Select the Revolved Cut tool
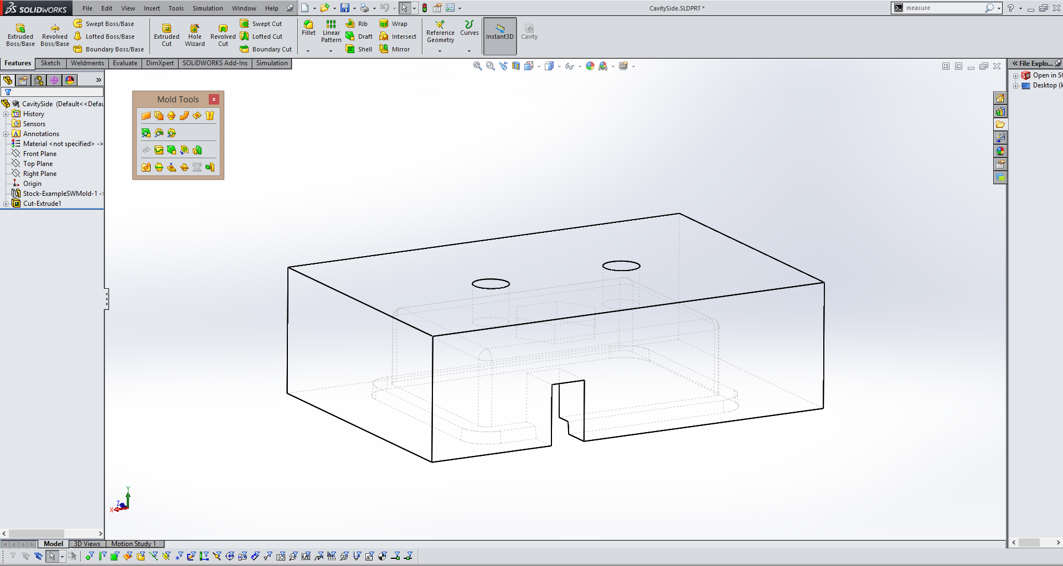1063x566 pixels. 223,35
